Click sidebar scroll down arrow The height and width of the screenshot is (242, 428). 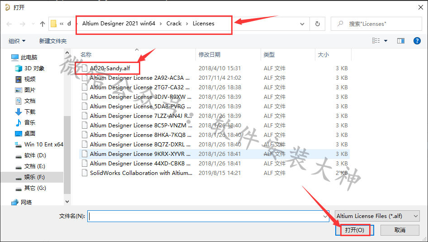67,202
